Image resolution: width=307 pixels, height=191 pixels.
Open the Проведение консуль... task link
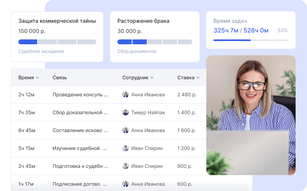click(80, 95)
